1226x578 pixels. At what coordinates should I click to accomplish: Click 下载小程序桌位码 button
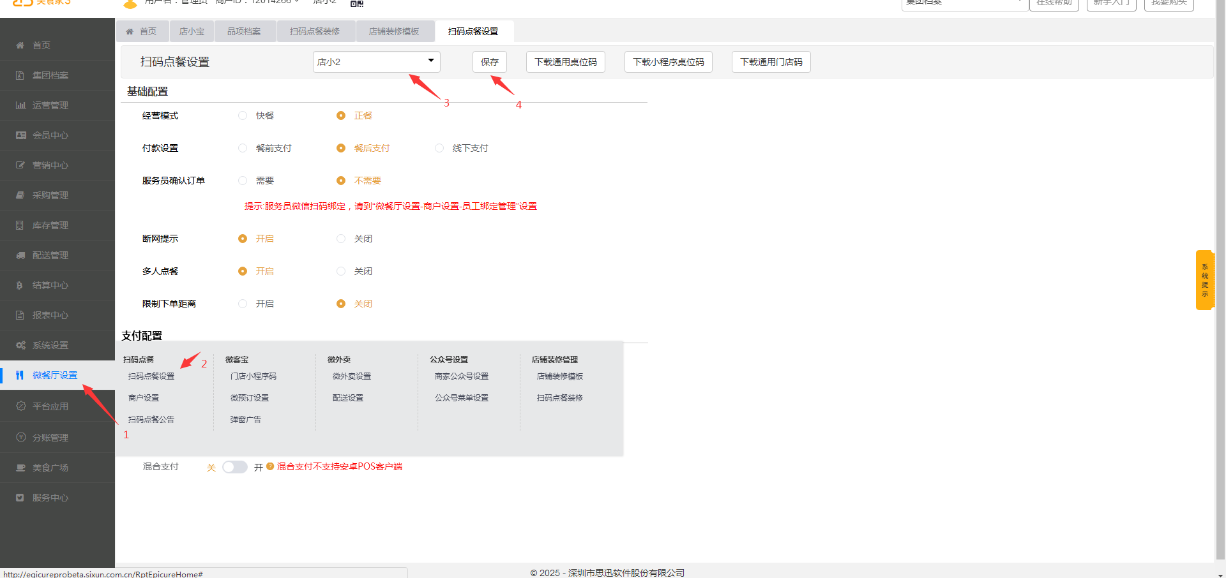point(668,62)
